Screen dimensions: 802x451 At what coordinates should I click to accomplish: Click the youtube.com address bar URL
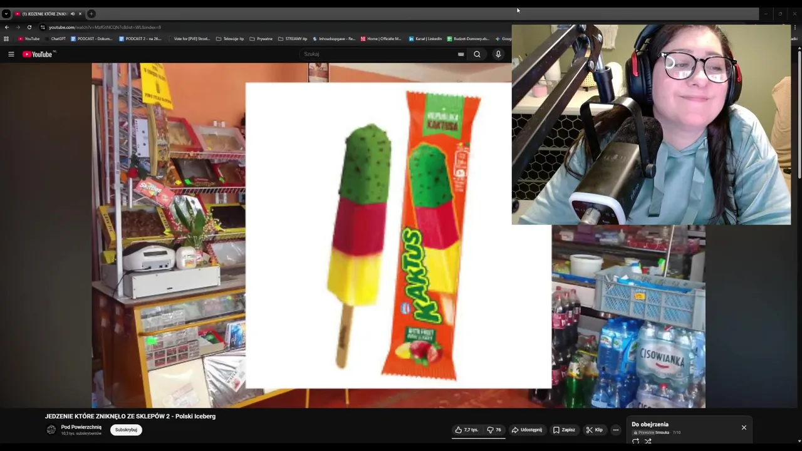point(105,28)
